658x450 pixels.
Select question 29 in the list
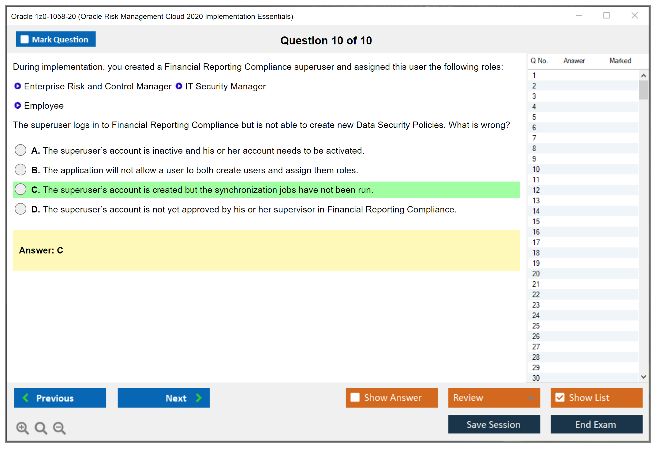pyautogui.click(x=583, y=367)
